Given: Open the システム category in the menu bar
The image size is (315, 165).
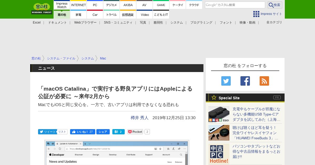Looking at the screenshot, I should pos(177,23).
